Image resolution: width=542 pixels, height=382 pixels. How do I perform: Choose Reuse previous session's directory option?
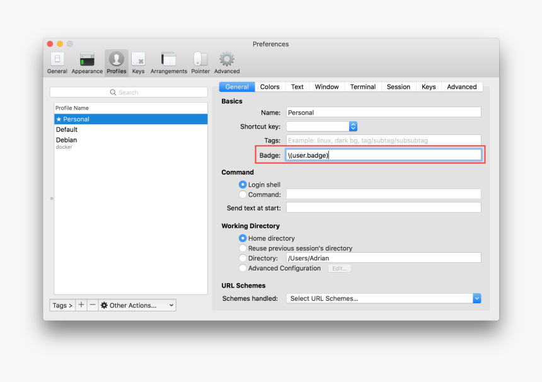[x=243, y=248]
